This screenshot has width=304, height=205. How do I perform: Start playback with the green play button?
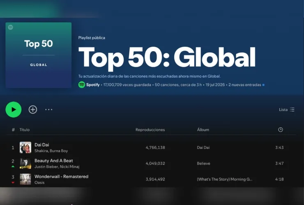[x=14, y=109]
